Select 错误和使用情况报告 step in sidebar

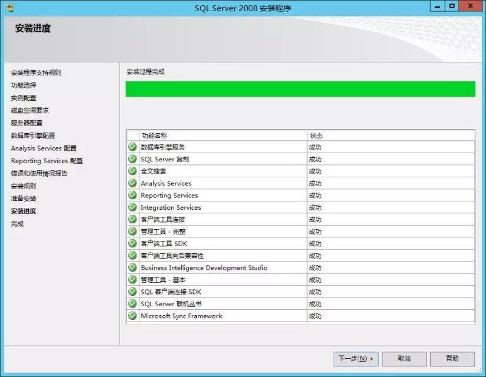(x=39, y=173)
